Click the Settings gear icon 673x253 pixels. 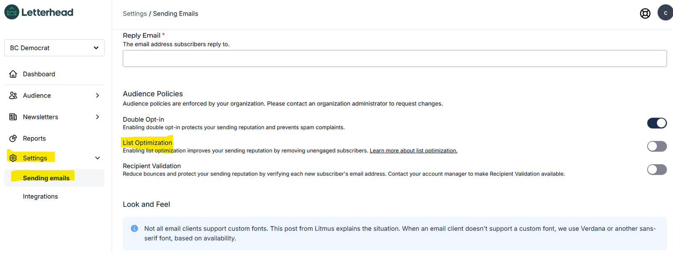coord(13,158)
